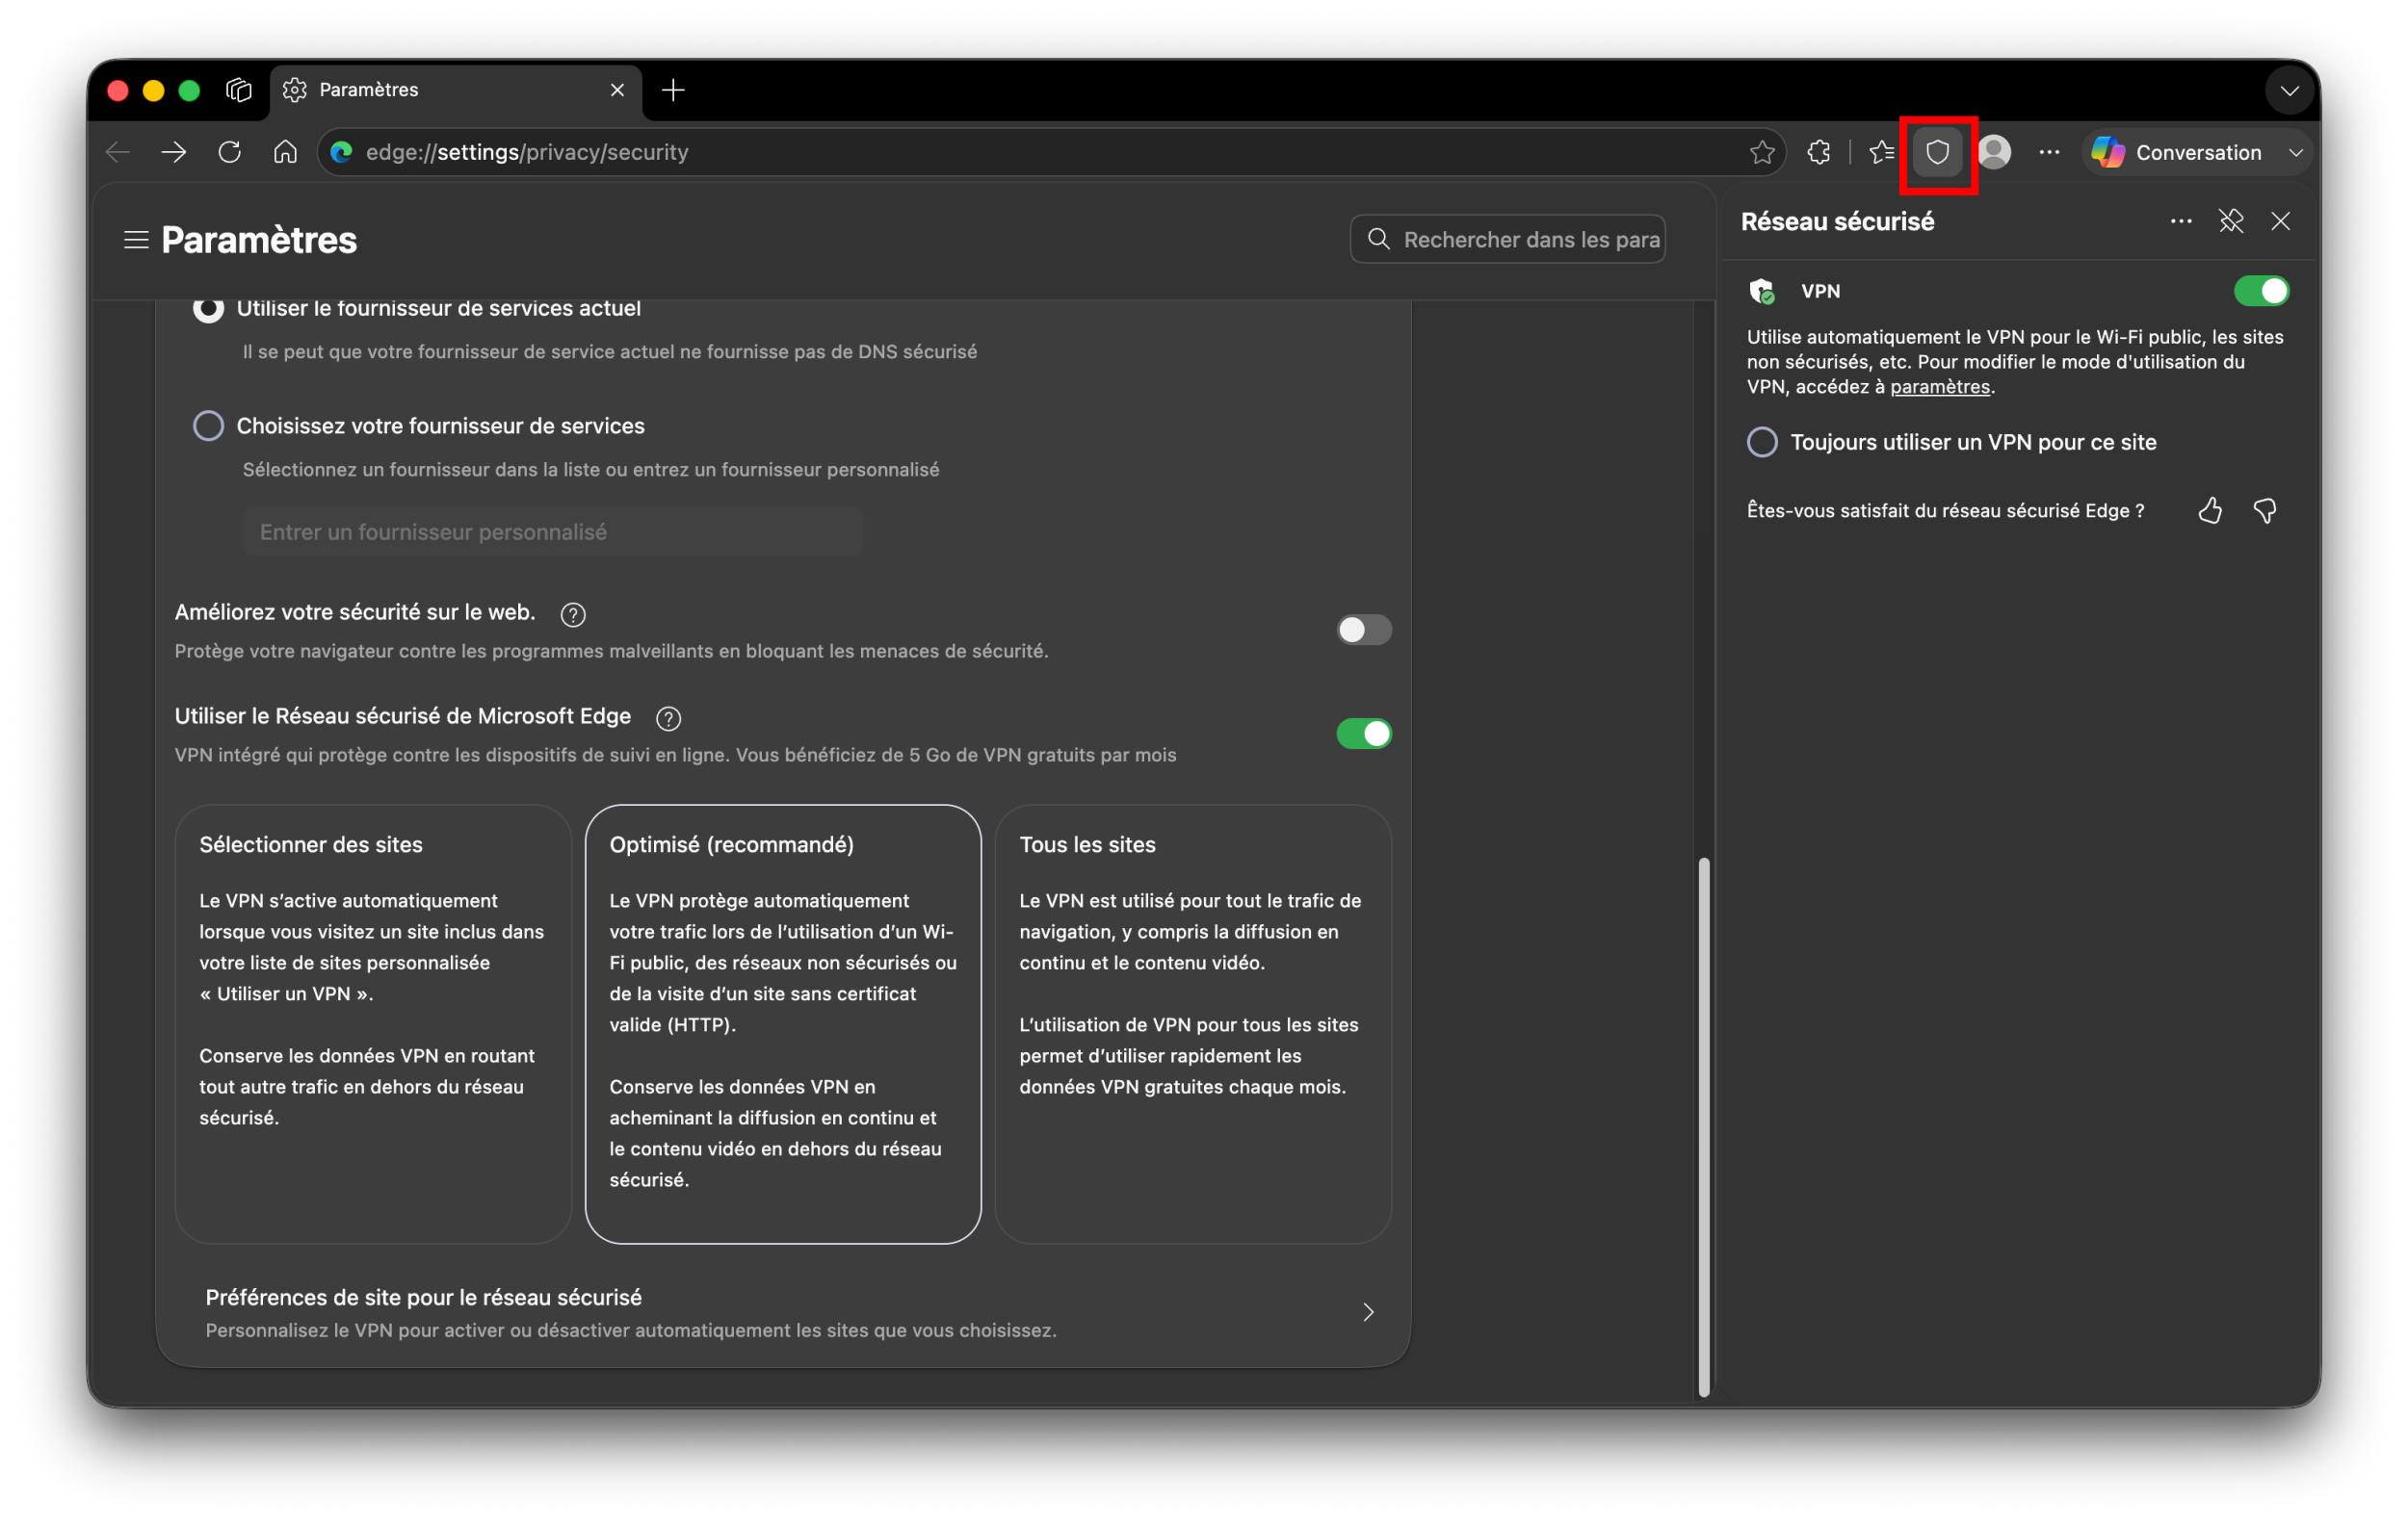
Task: Expand the tab search chevron
Action: 2288,90
